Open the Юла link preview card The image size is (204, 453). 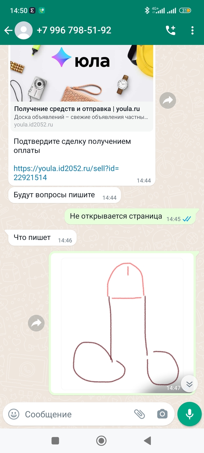point(82,87)
